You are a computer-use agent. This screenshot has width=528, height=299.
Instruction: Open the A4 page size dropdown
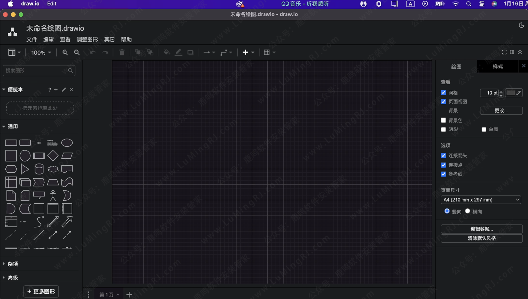[481, 200]
